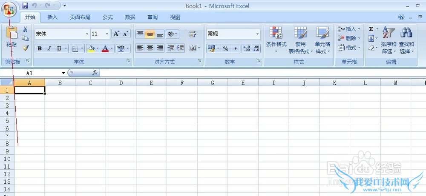Viewport: 426px width, 196px height.
Task: Switch to the 开始 ribbon tab
Action: click(30, 17)
